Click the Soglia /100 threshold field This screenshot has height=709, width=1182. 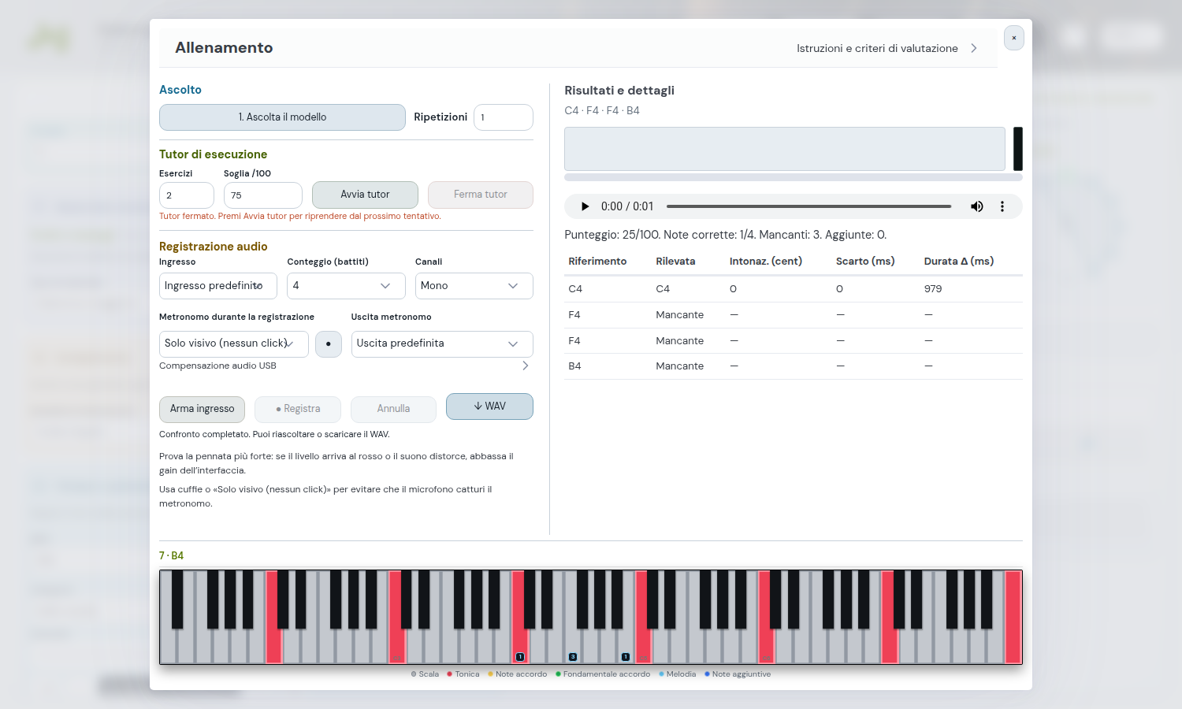coord(263,195)
